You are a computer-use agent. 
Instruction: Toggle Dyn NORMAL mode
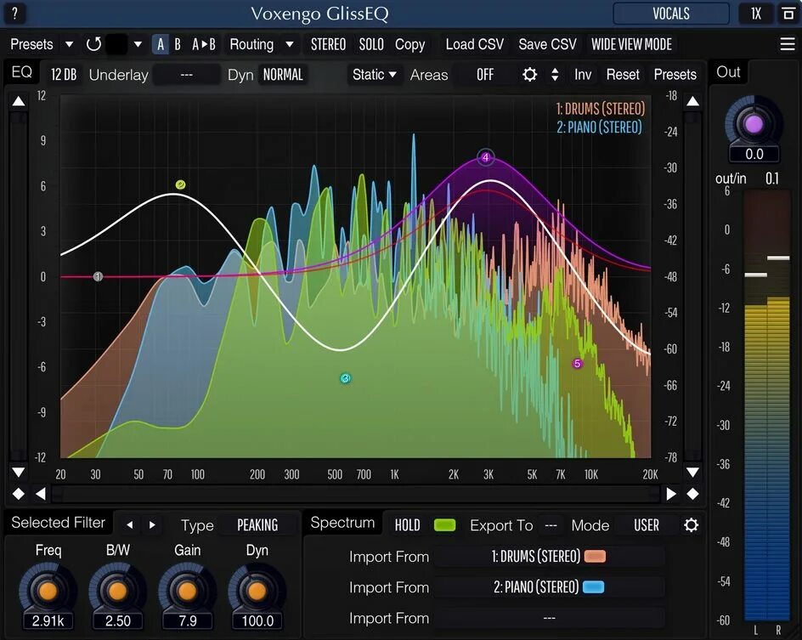click(283, 75)
